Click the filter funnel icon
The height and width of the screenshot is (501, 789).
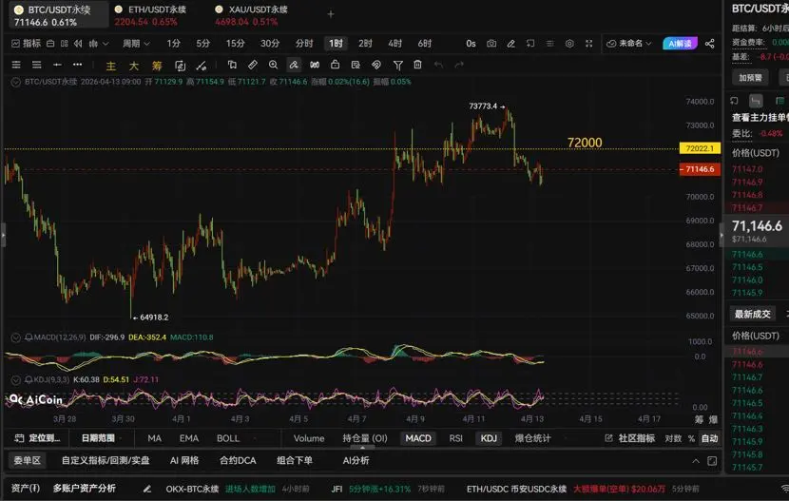398,65
